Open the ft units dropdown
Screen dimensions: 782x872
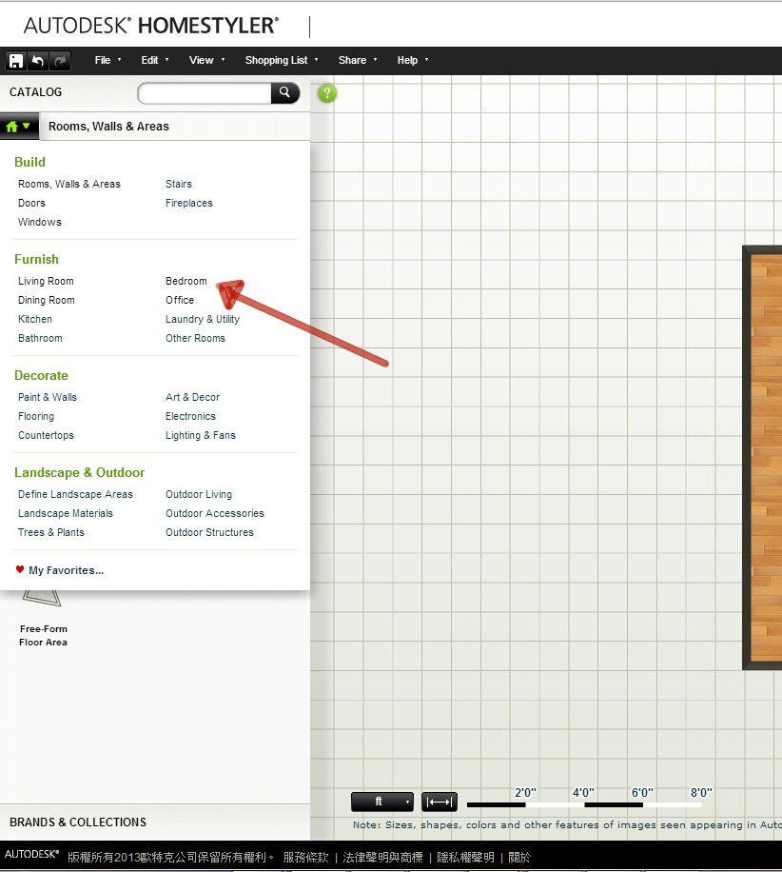pos(382,802)
